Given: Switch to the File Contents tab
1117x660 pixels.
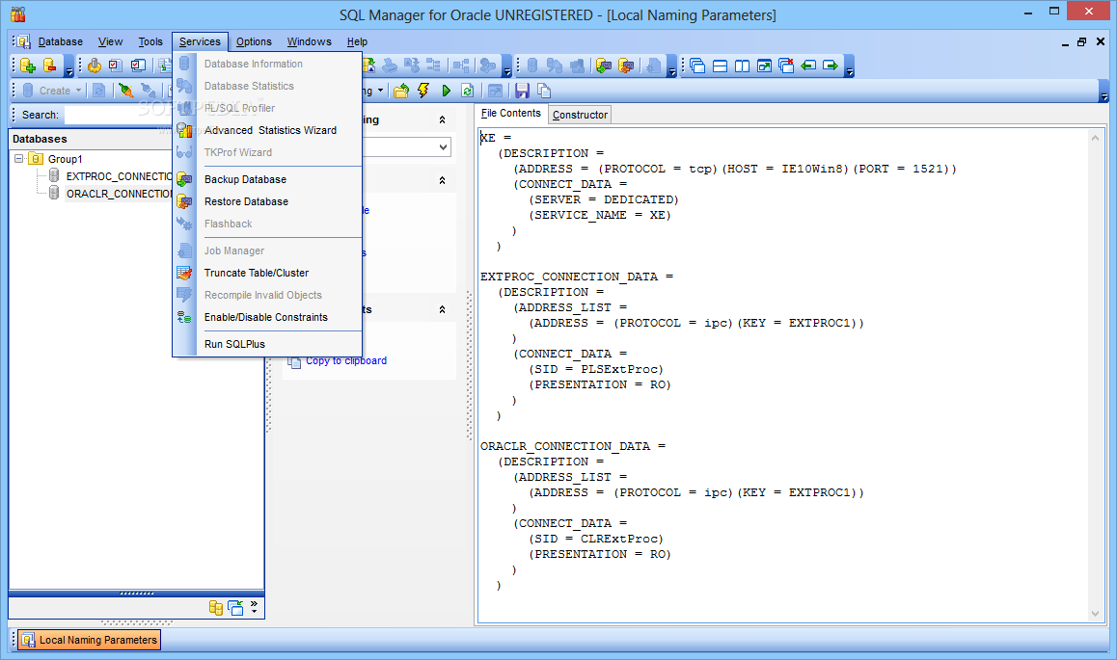Looking at the screenshot, I should (x=511, y=113).
